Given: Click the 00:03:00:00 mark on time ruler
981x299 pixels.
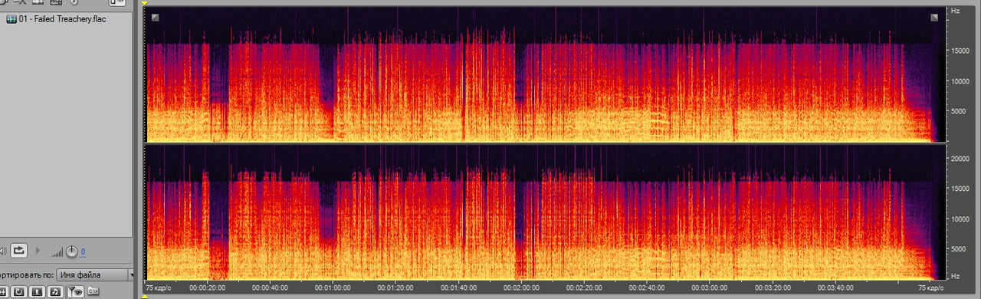Looking at the screenshot, I should (710, 288).
